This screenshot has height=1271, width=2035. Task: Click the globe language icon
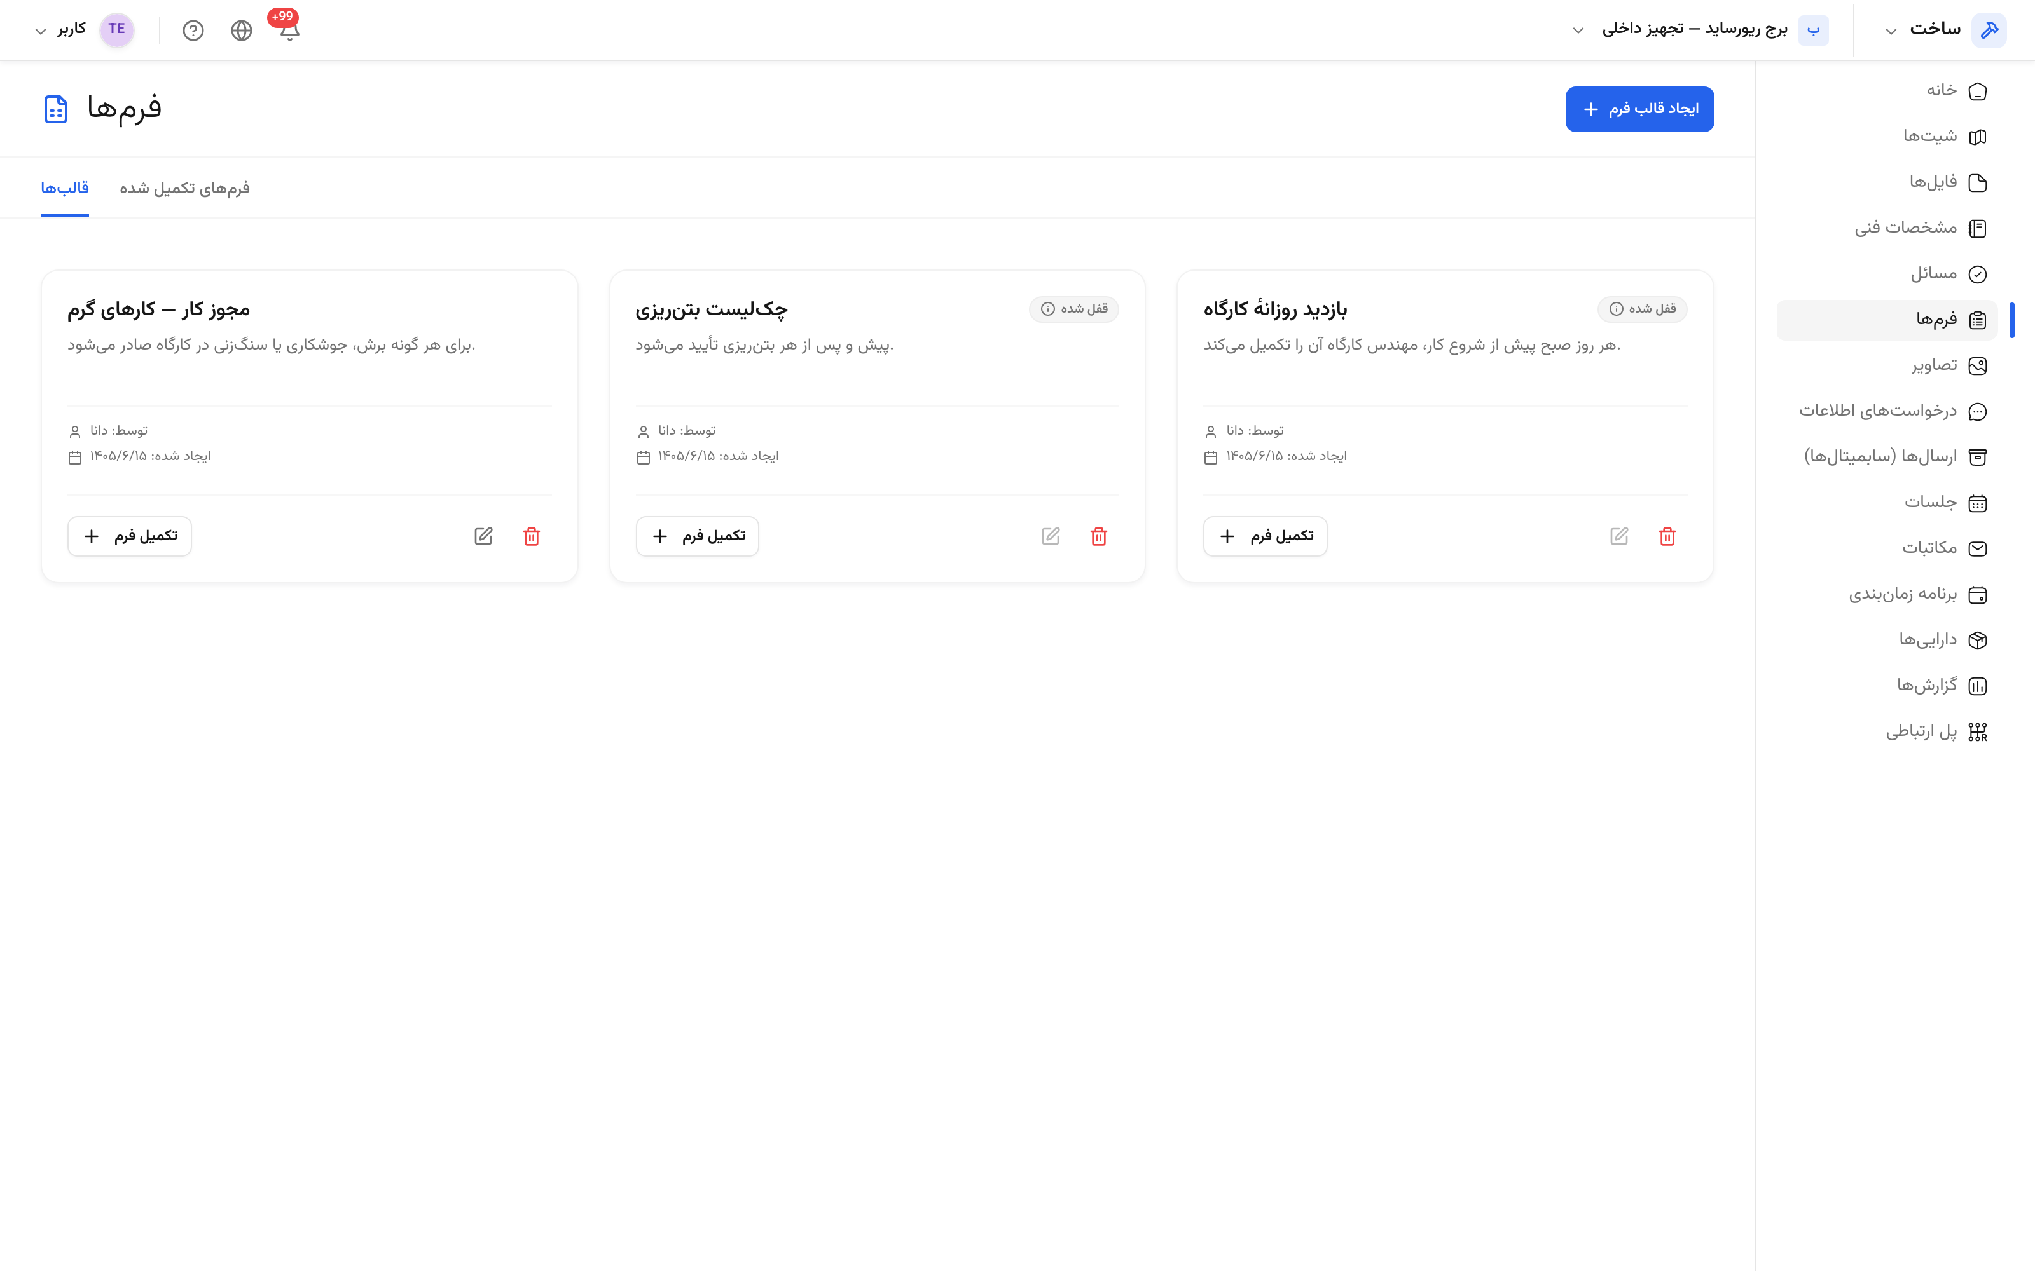coord(242,31)
